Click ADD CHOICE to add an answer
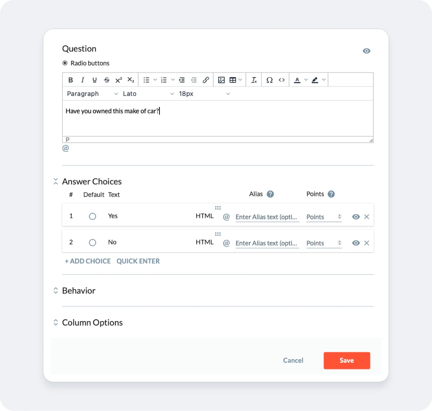Screen dimensions: 432x411 (x=87, y=261)
